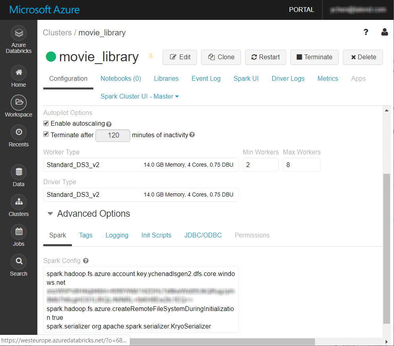Screen dimensions: 394x346
Task: Click the Microsoft Azure logo
Action: tap(44, 10)
